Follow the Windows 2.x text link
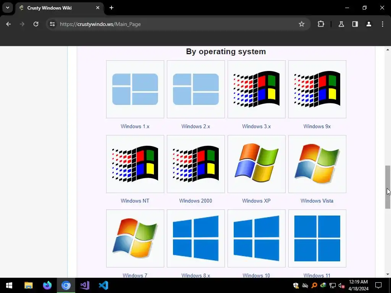Image resolution: width=391 pixels, height=293 pixels. click(x=196, y=126)
